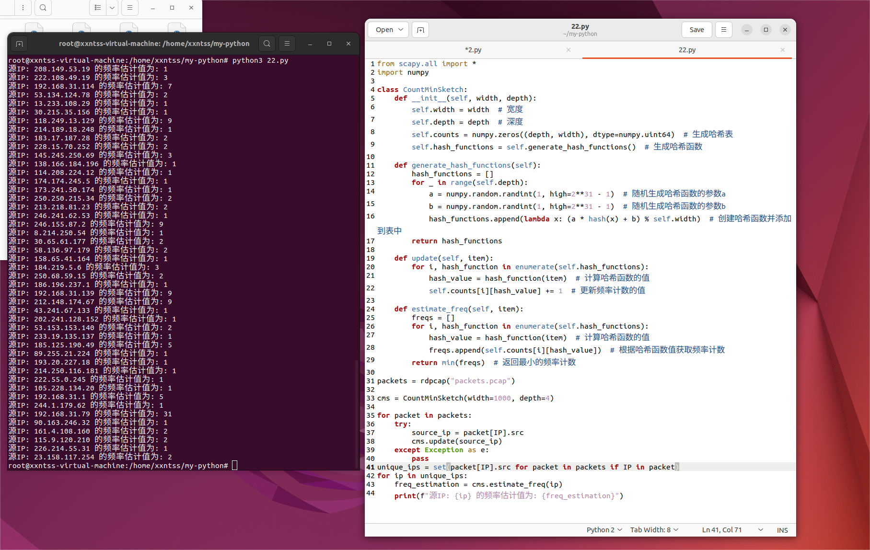Image resolution: width=870 pixels, height=550 pixels.
Task: Click the 'def update(self, item):' line
Action: click(443, 258)
